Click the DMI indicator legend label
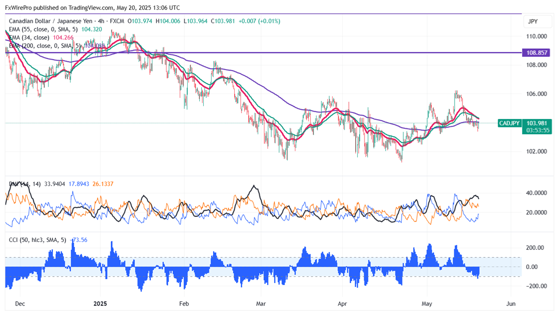The height and width of the screenshot is (311, 558). (24, 184)
